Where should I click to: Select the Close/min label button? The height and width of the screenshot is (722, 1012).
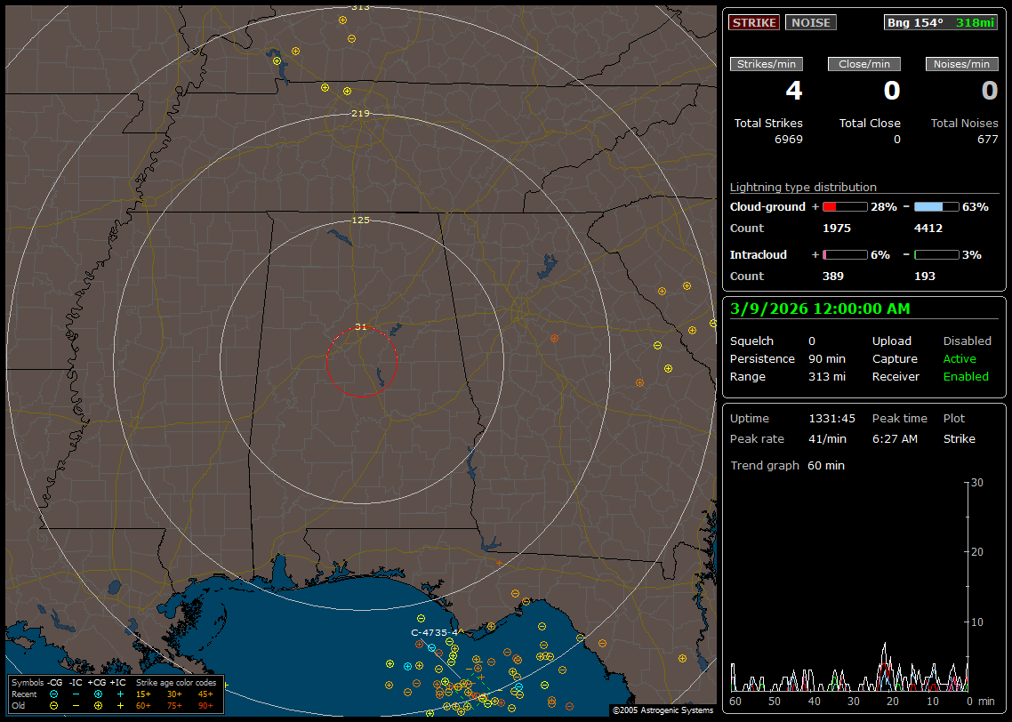point(864,64)
